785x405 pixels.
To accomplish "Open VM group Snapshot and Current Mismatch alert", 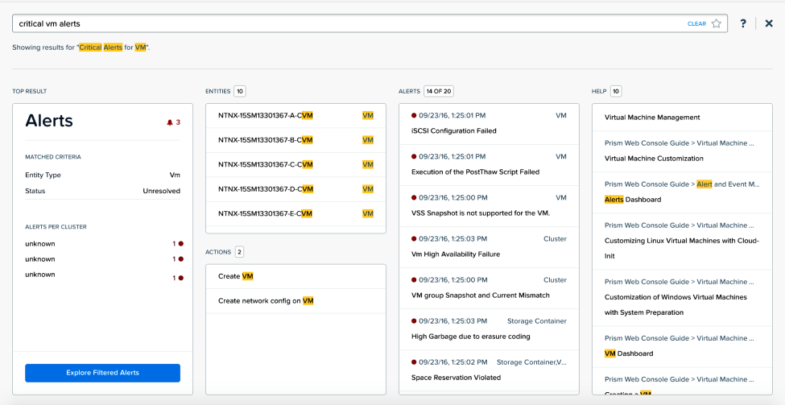I will click(x=490, y=288).
